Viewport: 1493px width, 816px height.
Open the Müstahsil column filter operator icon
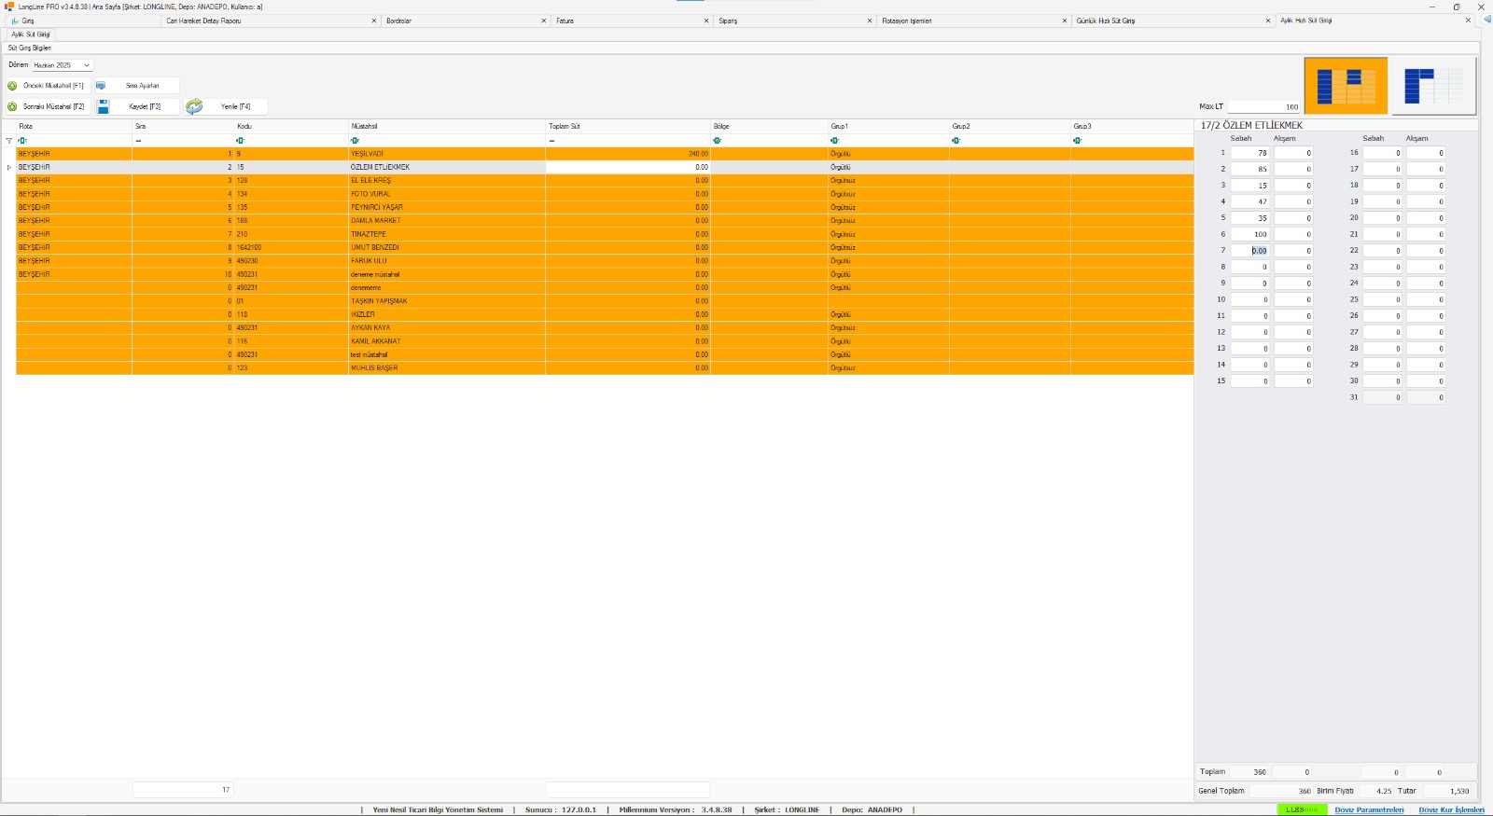(x=355, y=141)
